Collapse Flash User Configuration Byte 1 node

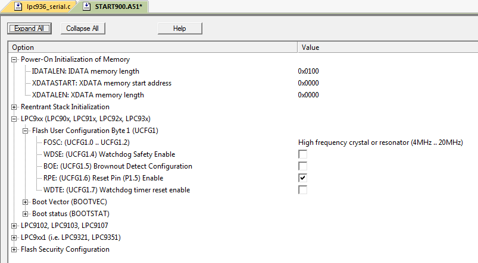pyautogui.click(x=26, y=131)
